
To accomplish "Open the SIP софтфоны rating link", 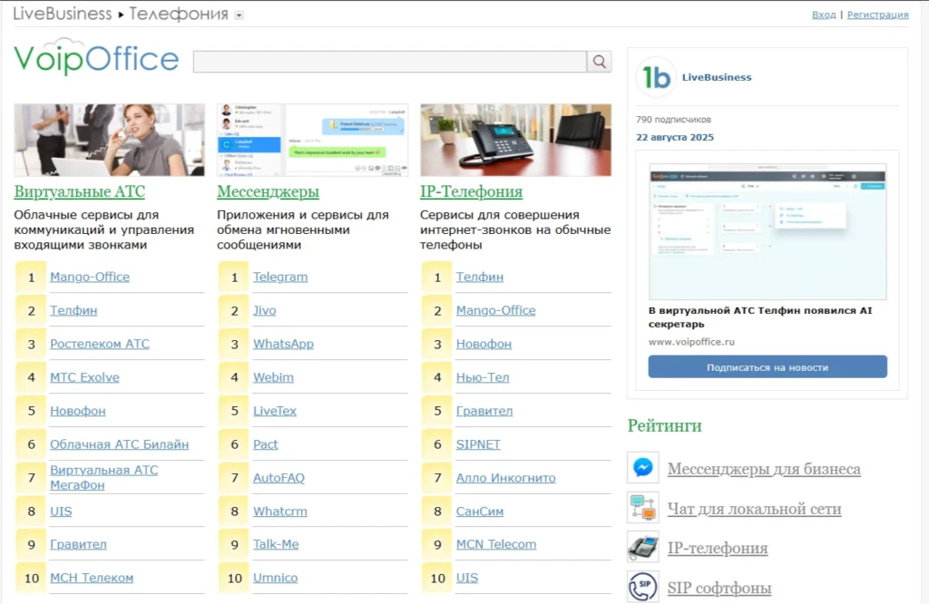I will tap(719, 588).
